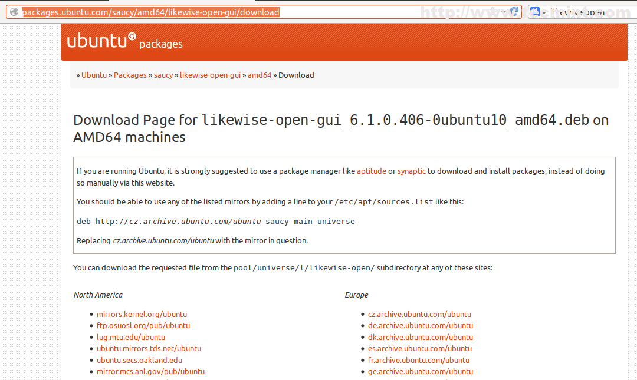Download from de.archive.ubuntu.com/ubuntu
This screenshot has height=380, width=637.
(421, 326)
